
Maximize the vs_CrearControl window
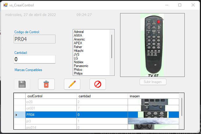tap(180, 5)
